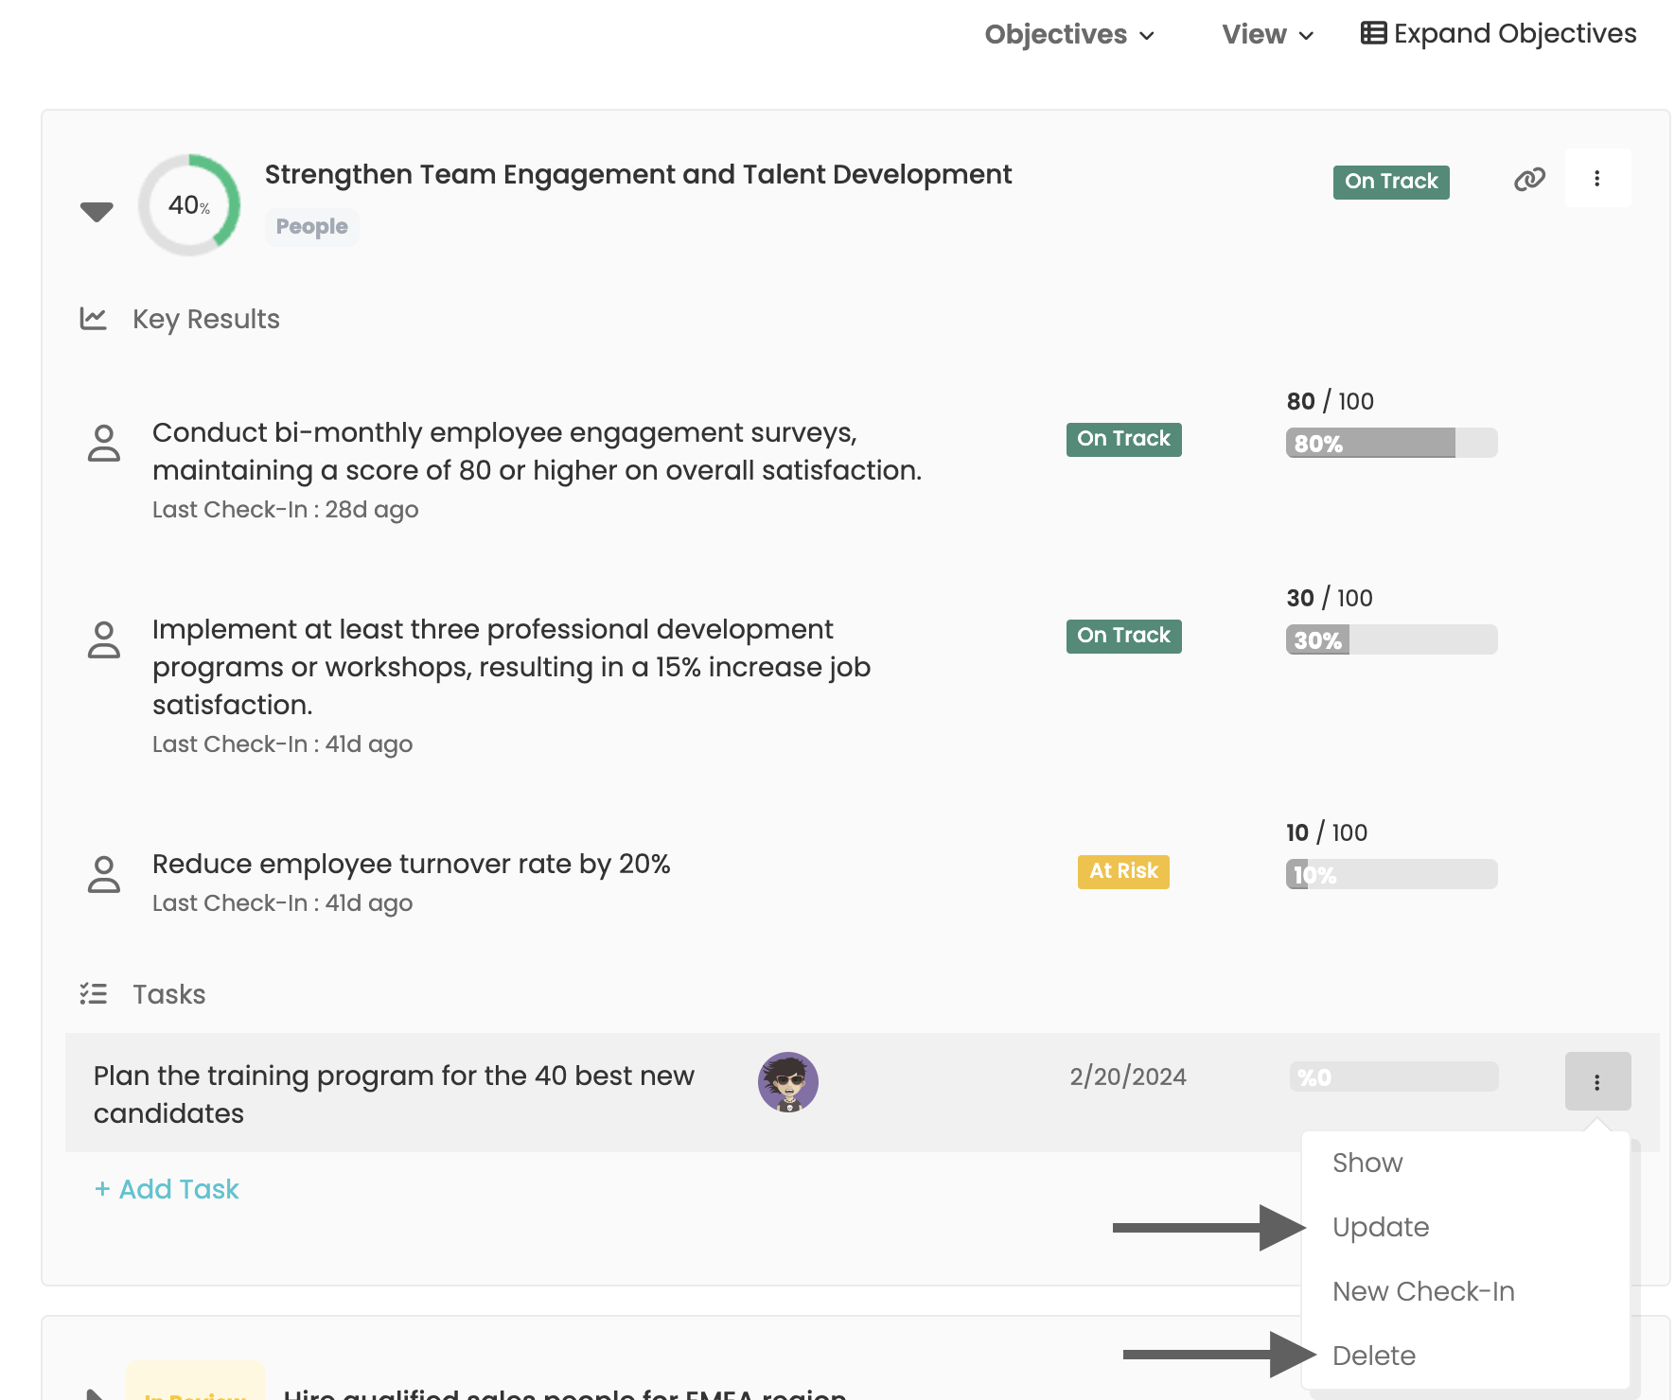Click the People tag label
Image resolution: width=1675 pixels, height=1400 pixels.
tap(311, 227)
